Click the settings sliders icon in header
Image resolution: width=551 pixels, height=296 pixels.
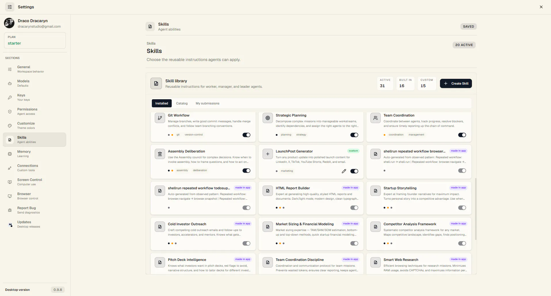point(10,7)
